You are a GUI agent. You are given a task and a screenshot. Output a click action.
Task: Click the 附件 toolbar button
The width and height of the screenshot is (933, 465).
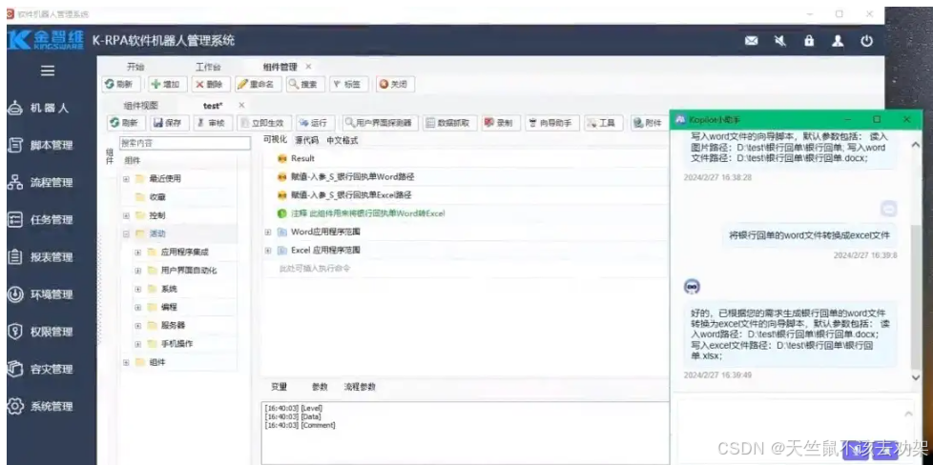click(x=649, y=123)
